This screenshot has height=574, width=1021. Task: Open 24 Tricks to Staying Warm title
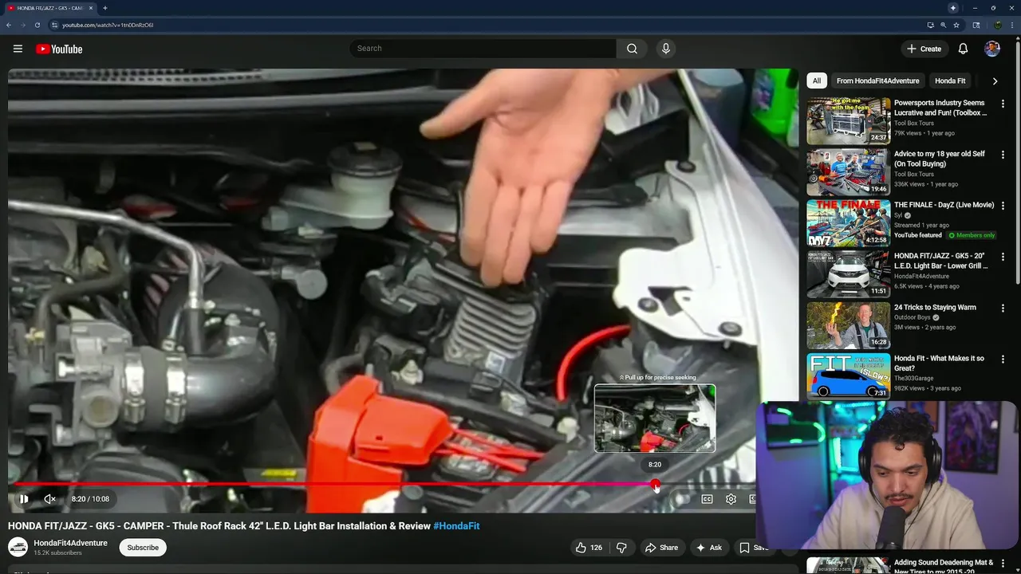[935, 307]
